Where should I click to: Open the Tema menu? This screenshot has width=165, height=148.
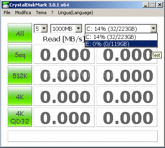click(41, 13)
